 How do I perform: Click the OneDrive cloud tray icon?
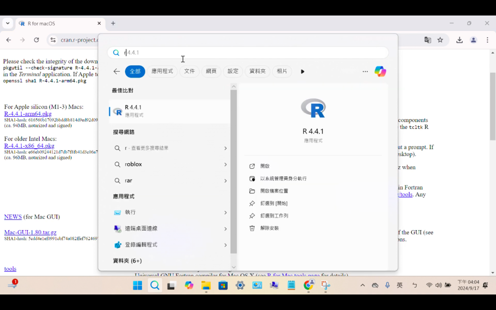(x=375, y=285)
